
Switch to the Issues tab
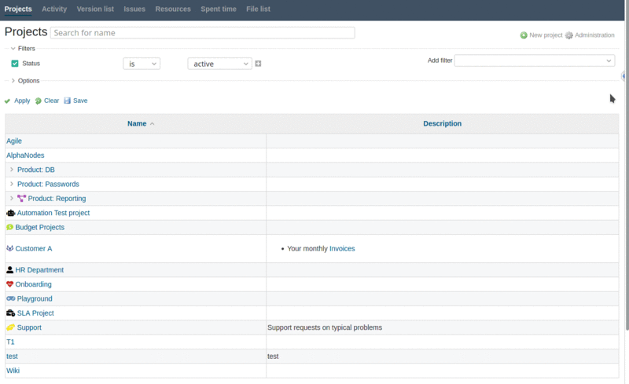click(134, 9)
